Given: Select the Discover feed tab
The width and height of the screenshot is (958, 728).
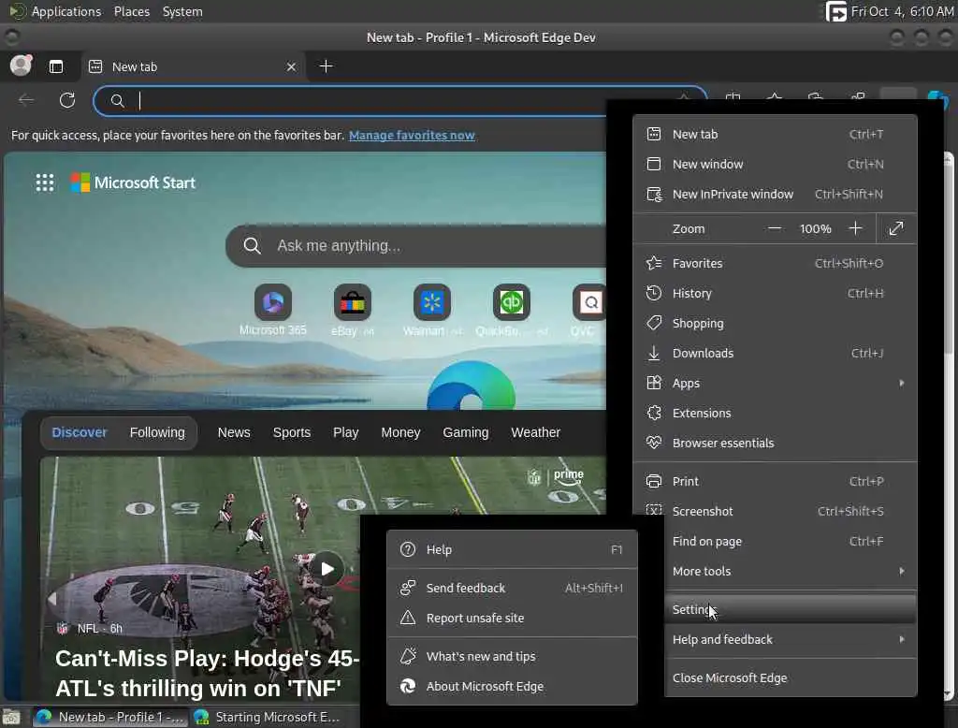Looking at the screenshot, I should pos(80,432).
